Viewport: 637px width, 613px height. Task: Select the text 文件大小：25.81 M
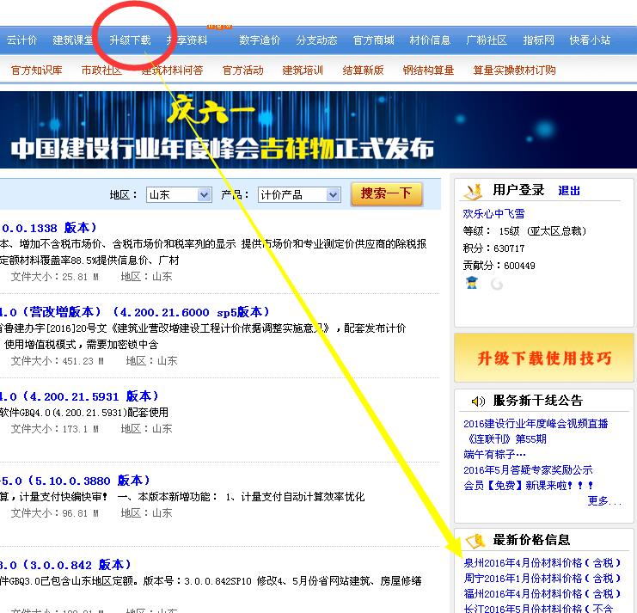(54, 277)
